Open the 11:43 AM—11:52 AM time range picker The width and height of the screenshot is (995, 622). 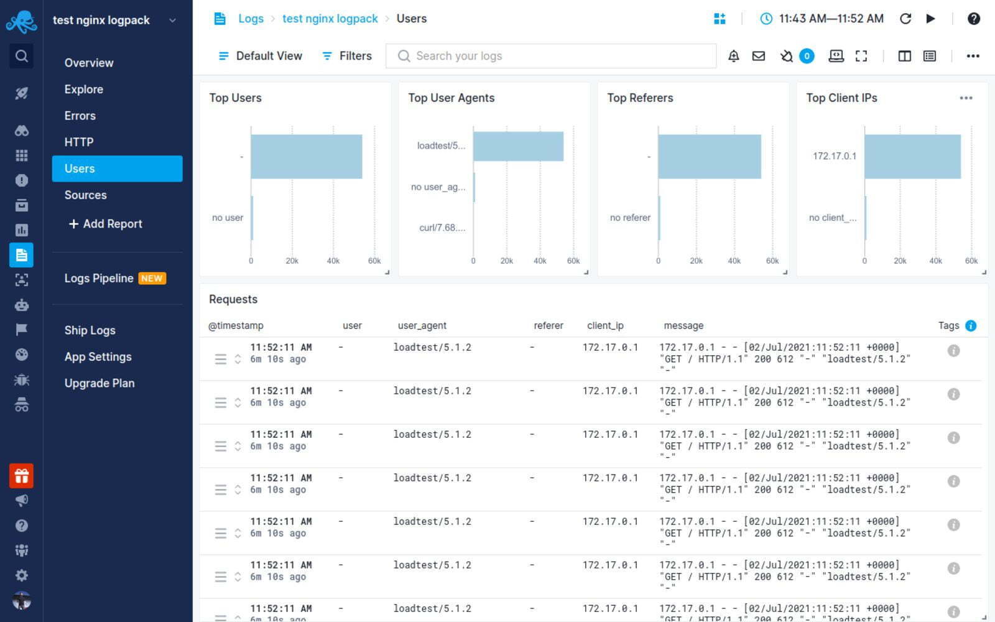822,19
